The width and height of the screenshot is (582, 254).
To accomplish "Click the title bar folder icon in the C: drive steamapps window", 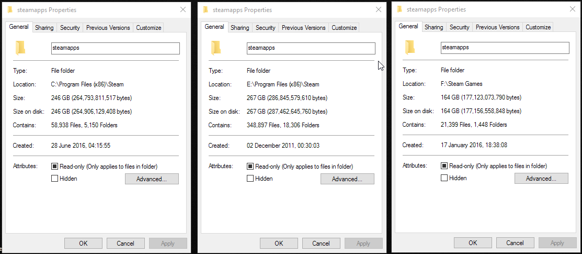I will click(x=9, y=9).
